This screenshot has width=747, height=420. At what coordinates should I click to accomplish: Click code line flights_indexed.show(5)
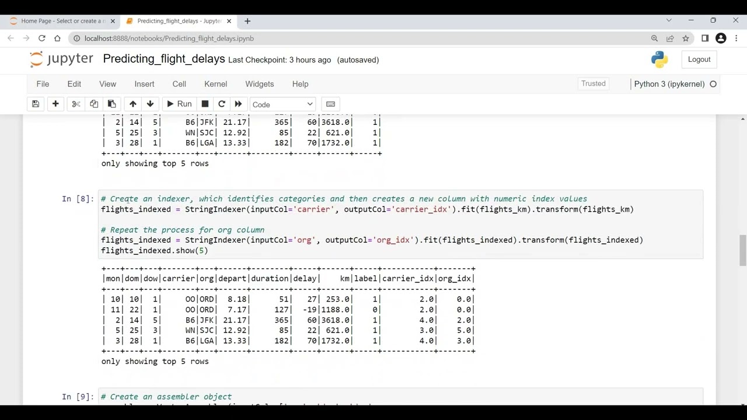(x=155, y=250)
